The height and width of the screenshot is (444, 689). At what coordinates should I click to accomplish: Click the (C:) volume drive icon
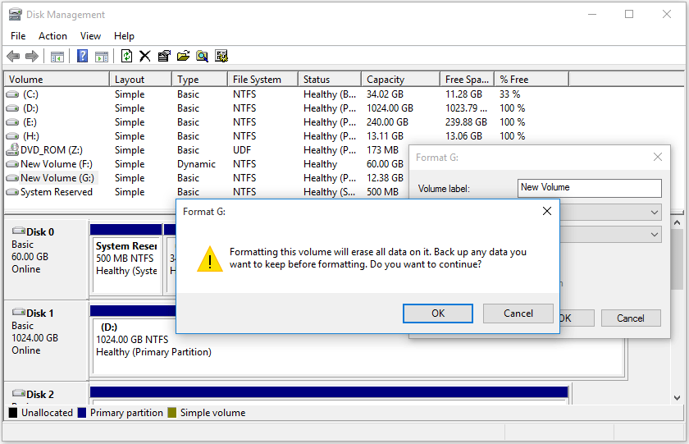[12, 94]
